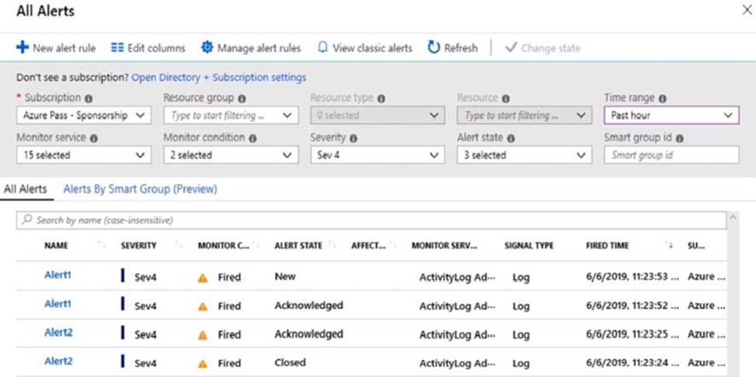Select the All Alerts tab

[x=26, y=188]
